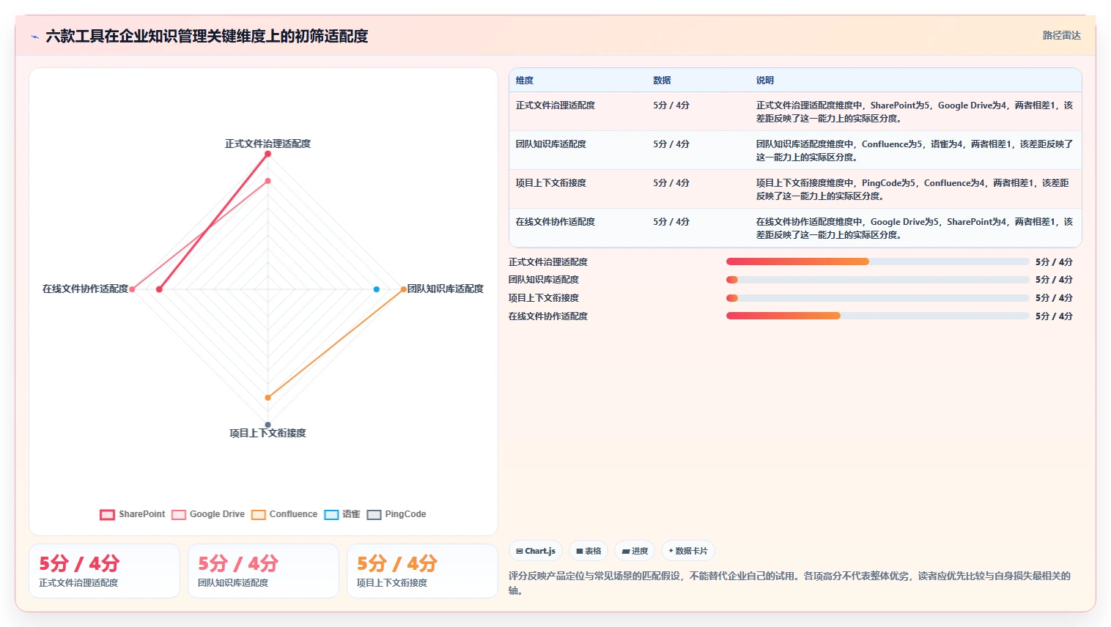Click 语雀 blue data point
The width and height of the screenshot is (1111, 627).
377,289
